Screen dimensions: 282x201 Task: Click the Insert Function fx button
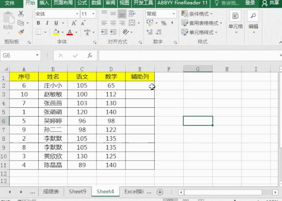pos(89,55)
